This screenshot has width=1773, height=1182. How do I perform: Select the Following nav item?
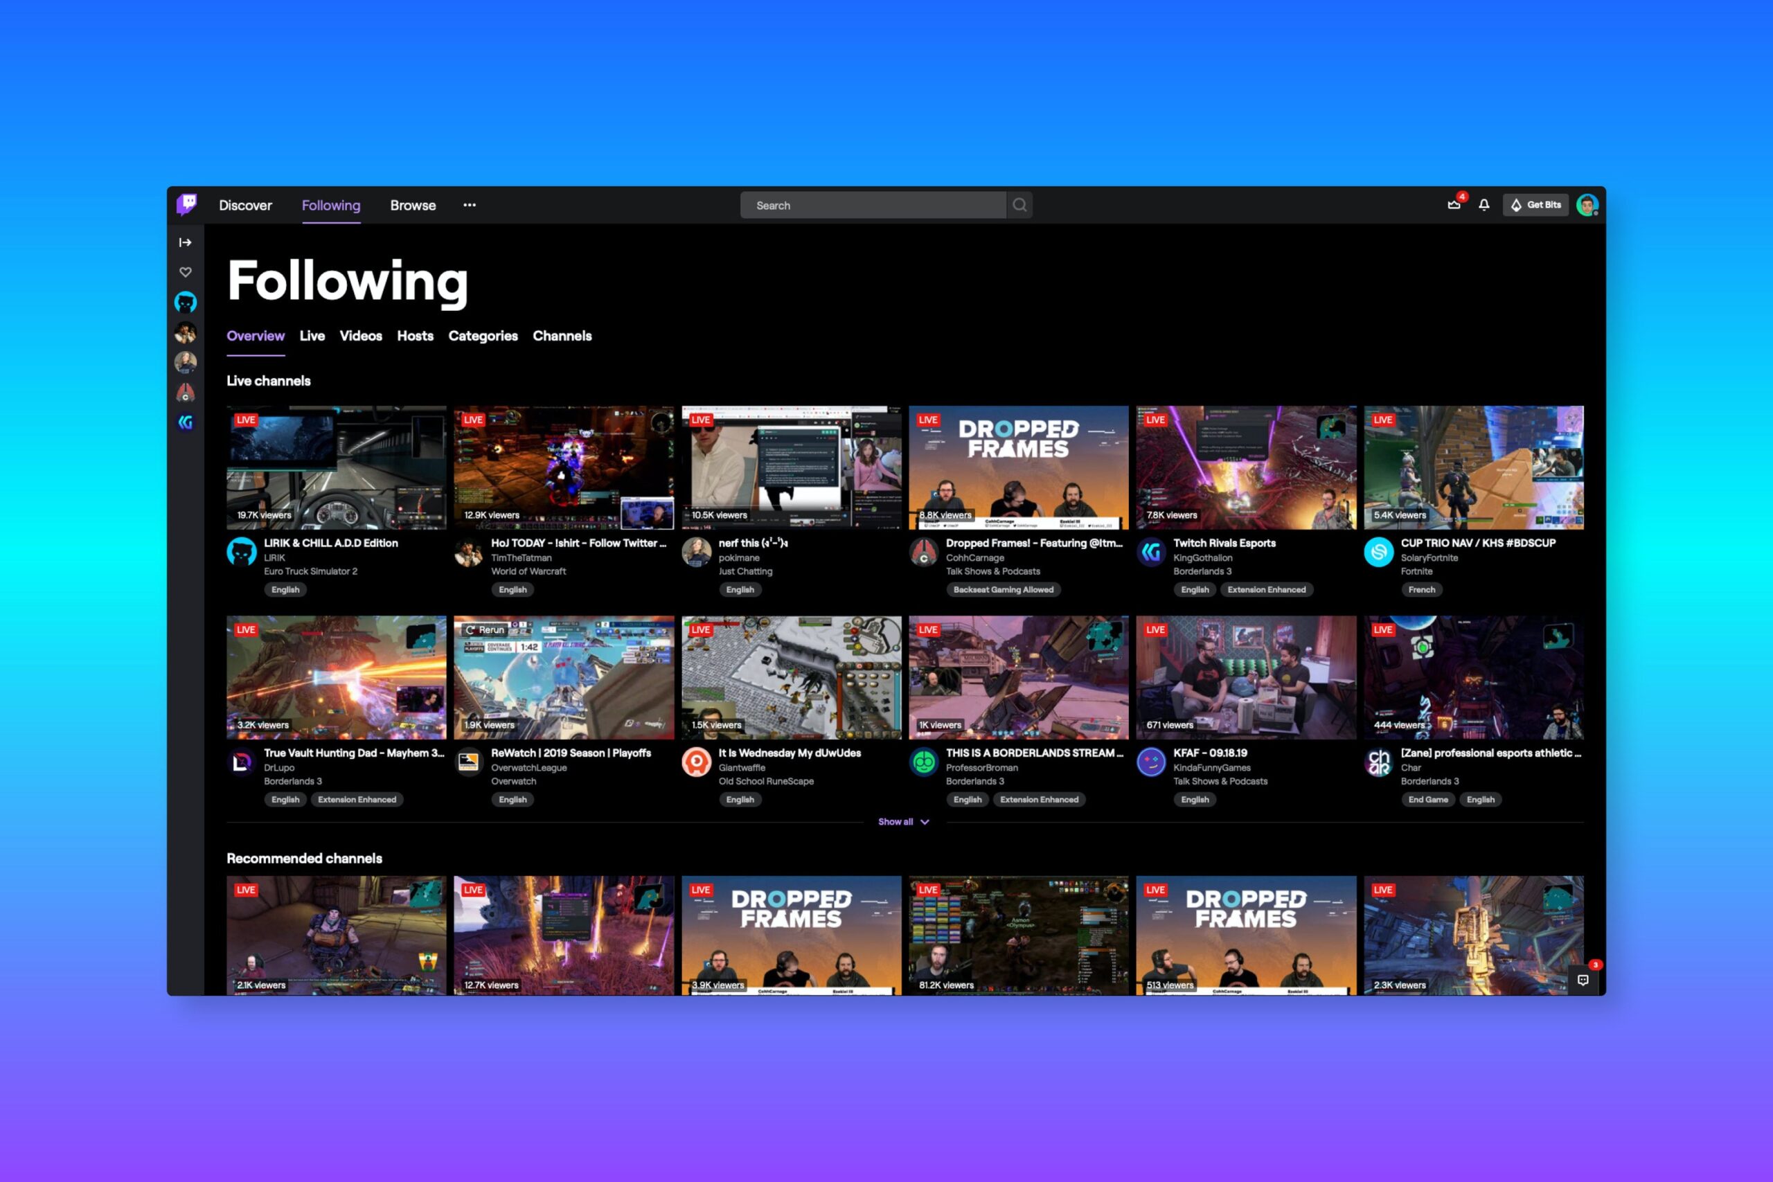point(331,205)
